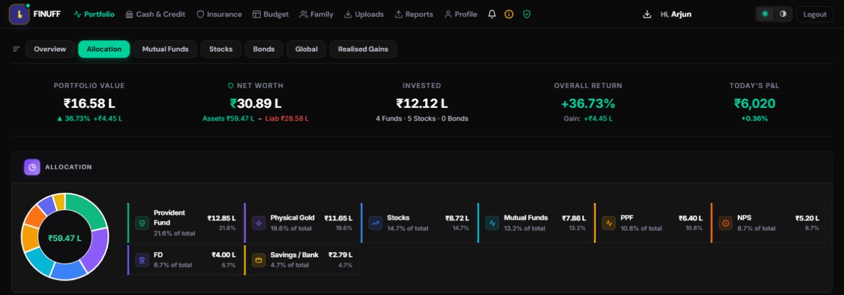844x295 pixels.
Task: Switch to light theme sun toggle
Action: point(765,14)
